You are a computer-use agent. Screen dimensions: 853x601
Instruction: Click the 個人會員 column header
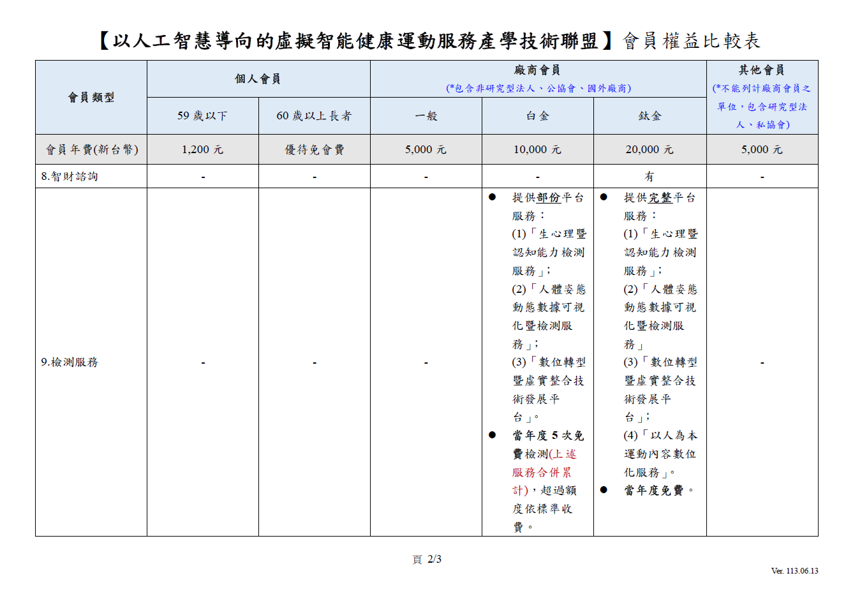[258, 78]
